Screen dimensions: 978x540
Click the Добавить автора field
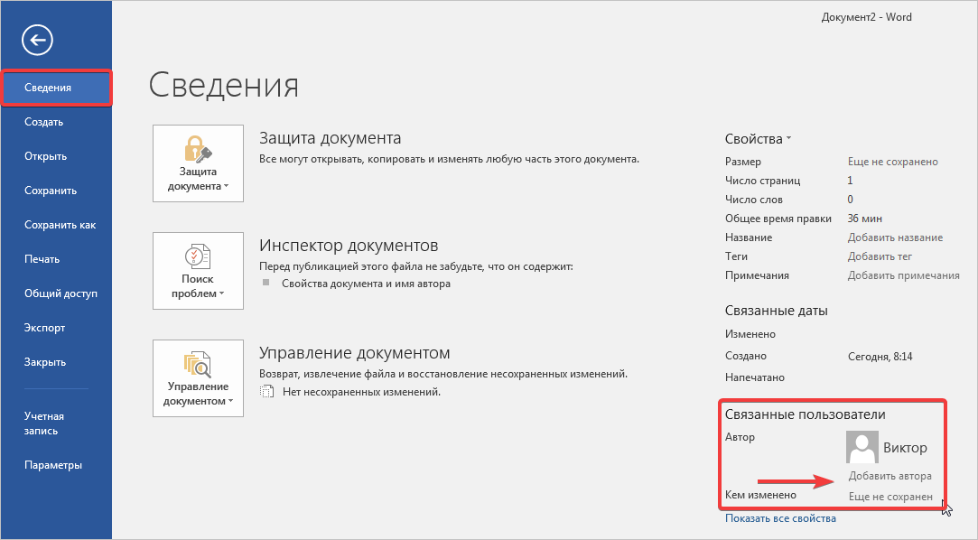click(x=890, y=476)
